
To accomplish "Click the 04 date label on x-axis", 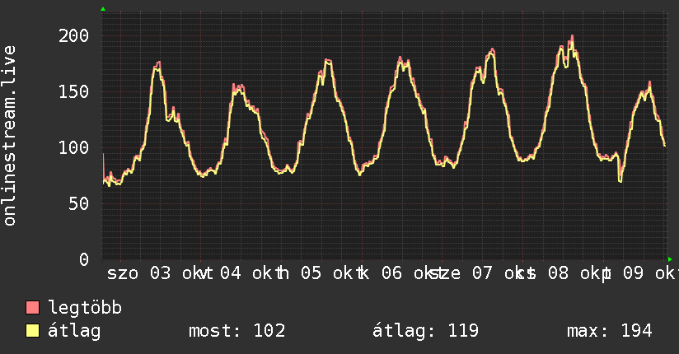I will (231, 273).
